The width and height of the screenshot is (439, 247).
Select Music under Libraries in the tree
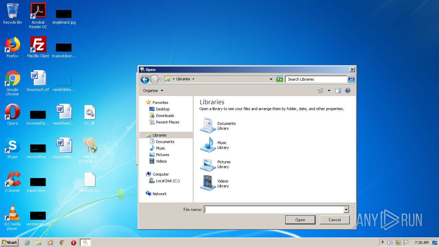coord(157,148)
